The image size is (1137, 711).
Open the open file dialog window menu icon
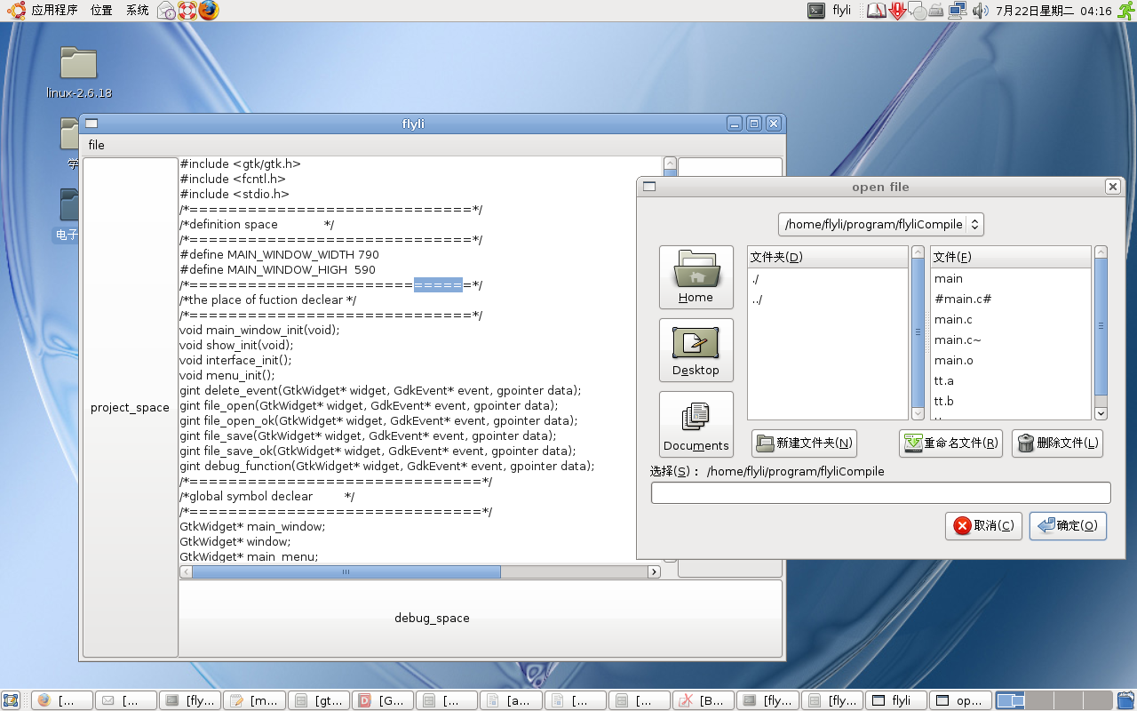click(648, 187)
